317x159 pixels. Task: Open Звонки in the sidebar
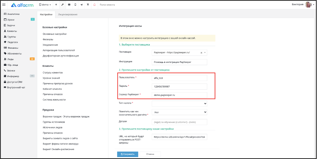click(x=9, y=71)
